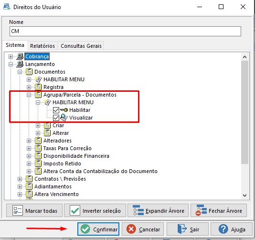
Task: Collapse the Agrupa/Parcela - Documentos node
Action: point(29,95)
